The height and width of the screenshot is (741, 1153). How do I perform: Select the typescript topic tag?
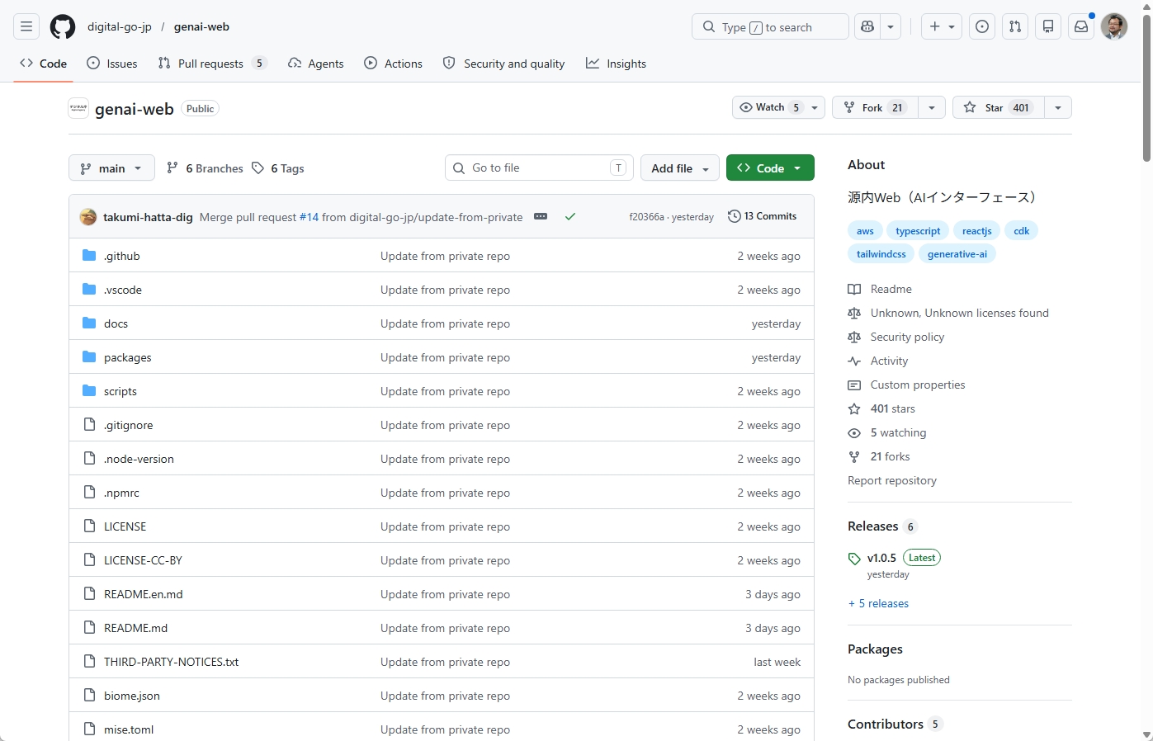click(x=918, y=231)
